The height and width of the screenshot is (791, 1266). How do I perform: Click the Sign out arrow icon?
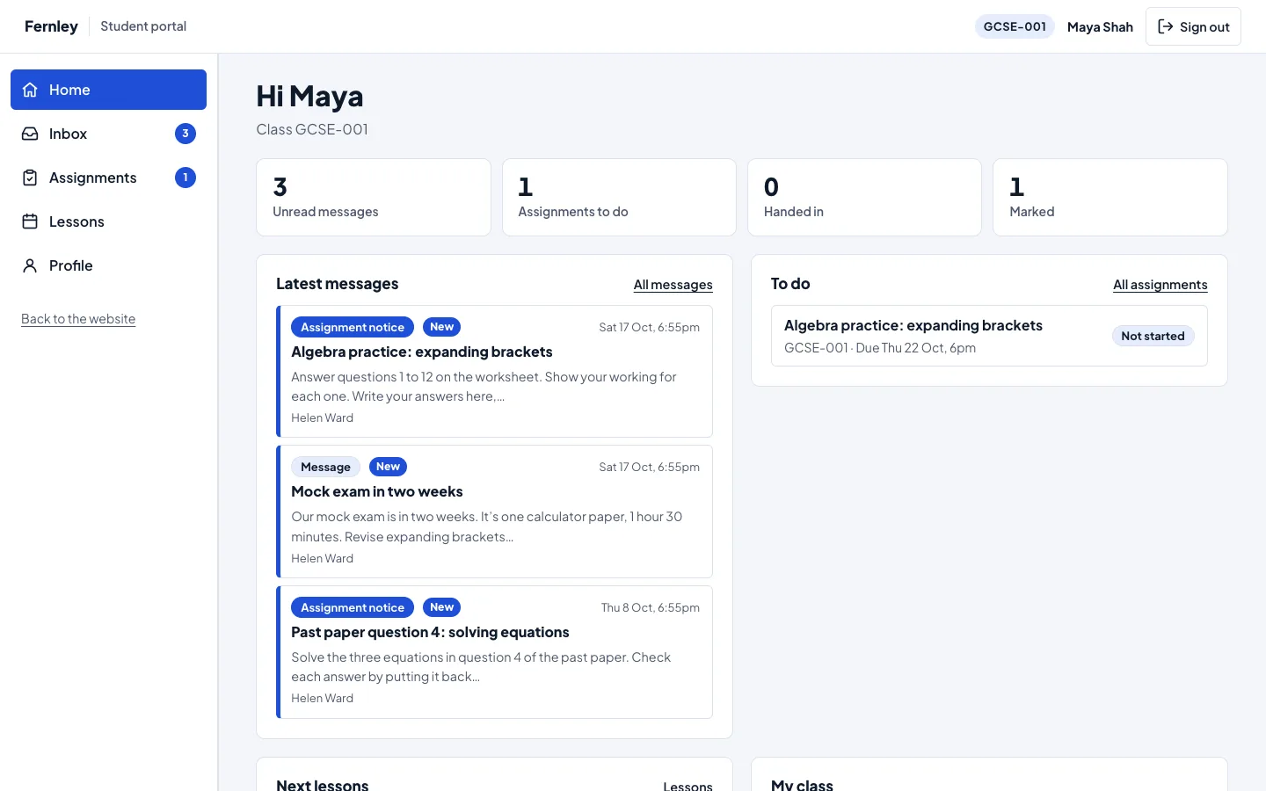1166,26
